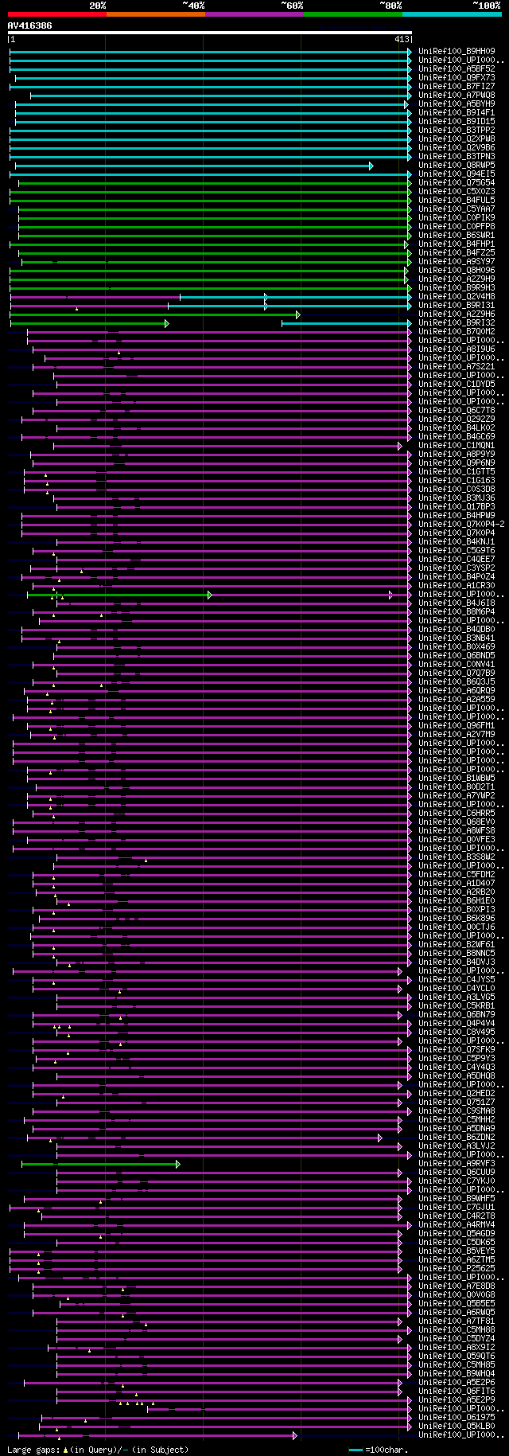Click the UniRef100_C5FDM2 label

point(457,875)
